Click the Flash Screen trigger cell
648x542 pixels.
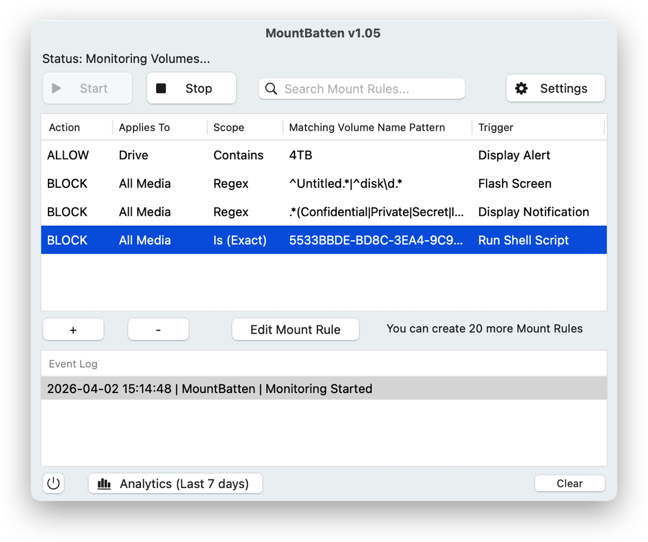515,184
